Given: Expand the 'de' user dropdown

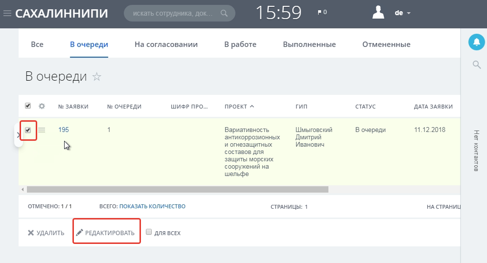Looking at the screenshot, I should pos(402,13).
